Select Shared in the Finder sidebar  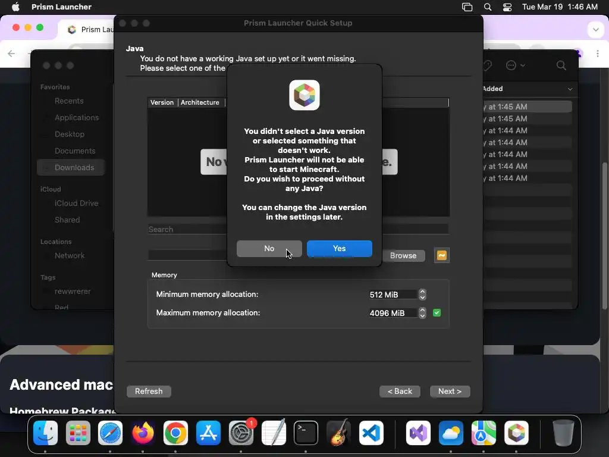click(67, 220)
